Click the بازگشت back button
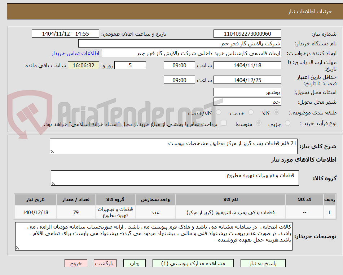The height and width of the screenshot is (275, 343). (105, 263)
